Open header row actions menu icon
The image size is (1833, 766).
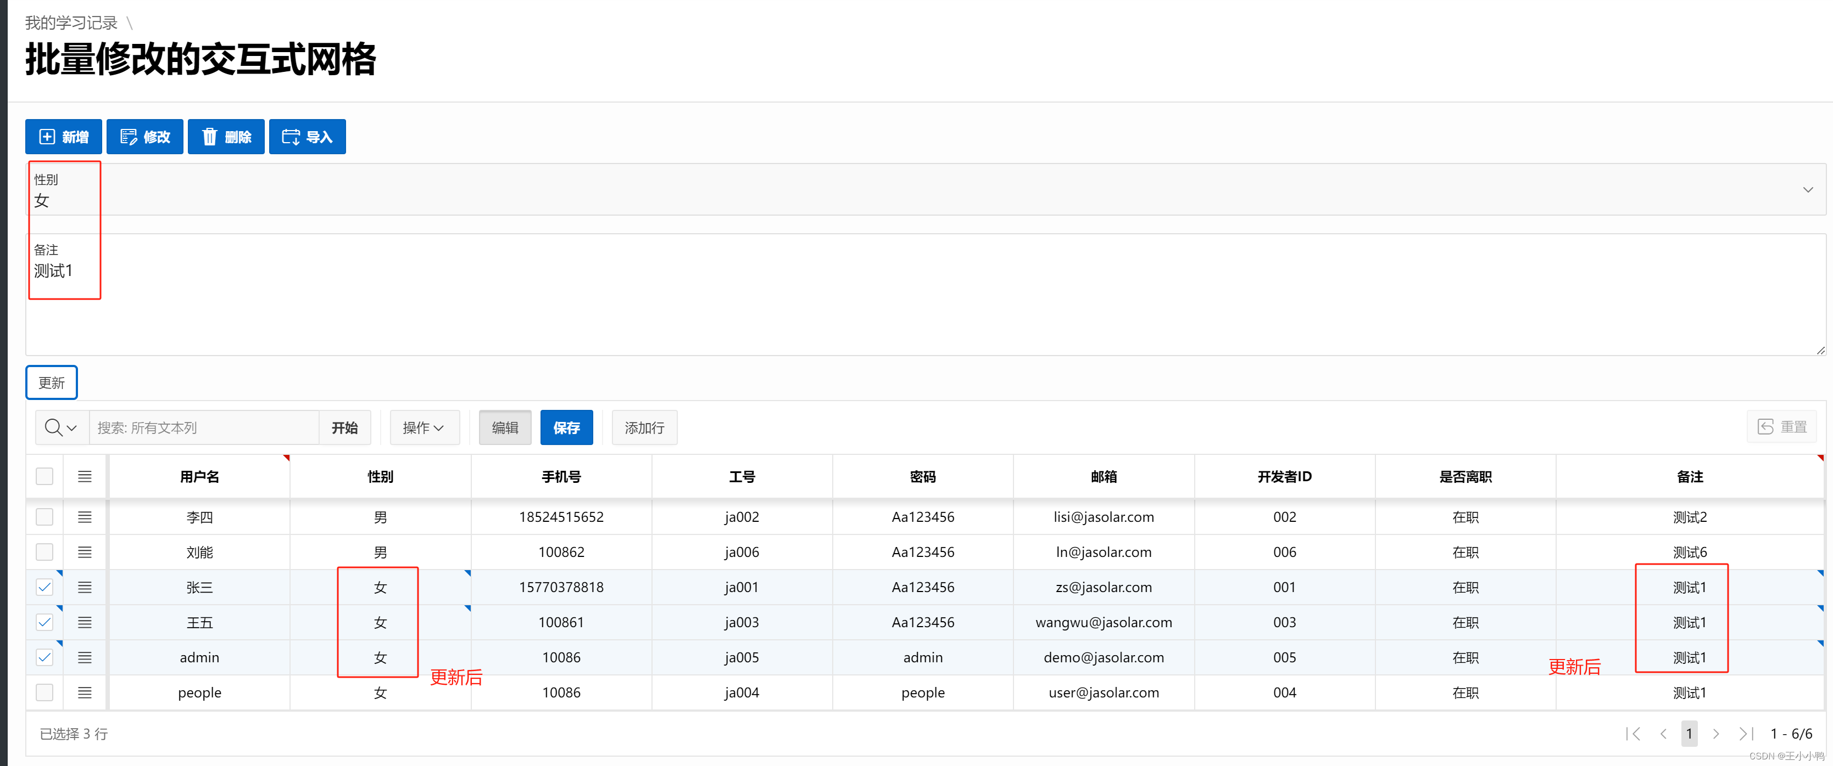[x=85, y=477]
